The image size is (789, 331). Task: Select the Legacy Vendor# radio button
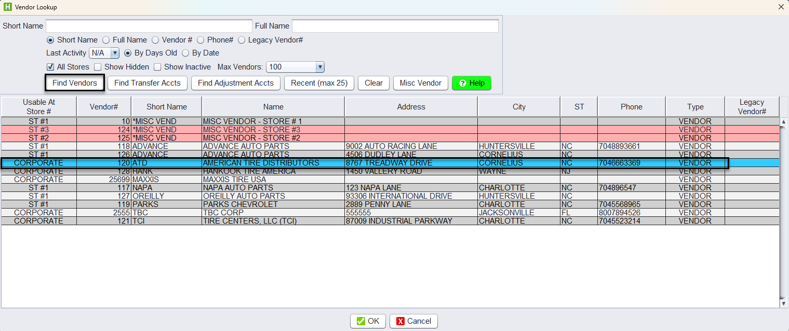click(242, 40)
